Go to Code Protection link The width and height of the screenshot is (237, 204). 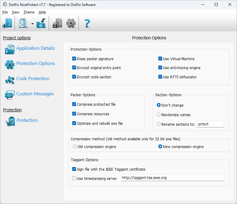tap(33, 79)
